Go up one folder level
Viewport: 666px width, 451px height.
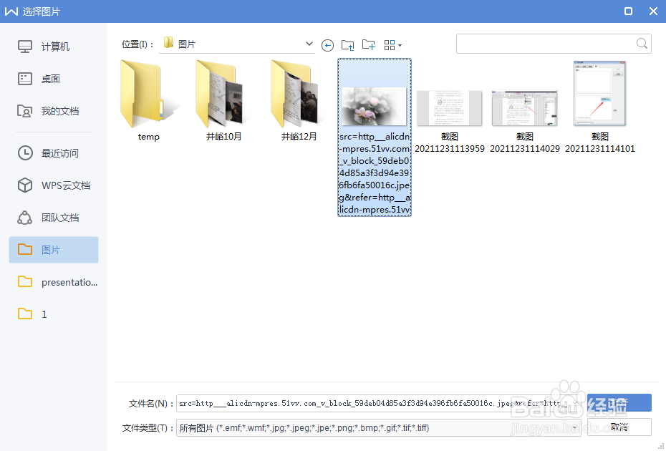click(x=348, y=44)
